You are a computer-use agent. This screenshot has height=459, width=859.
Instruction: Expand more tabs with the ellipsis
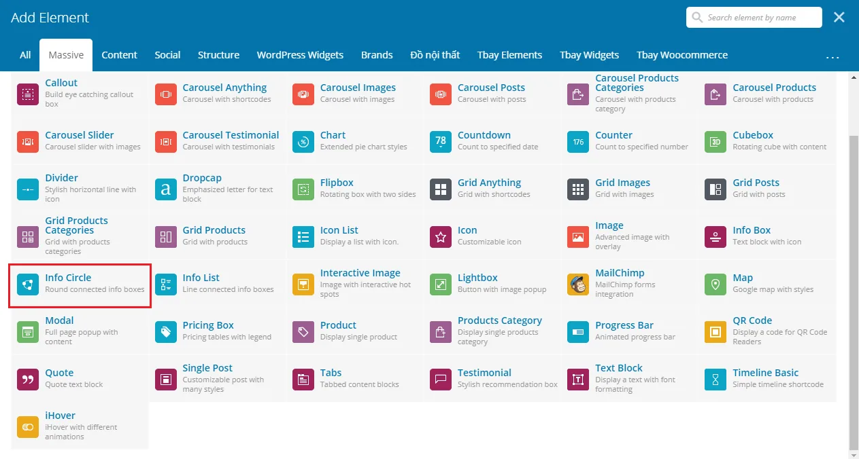(832, 57)
